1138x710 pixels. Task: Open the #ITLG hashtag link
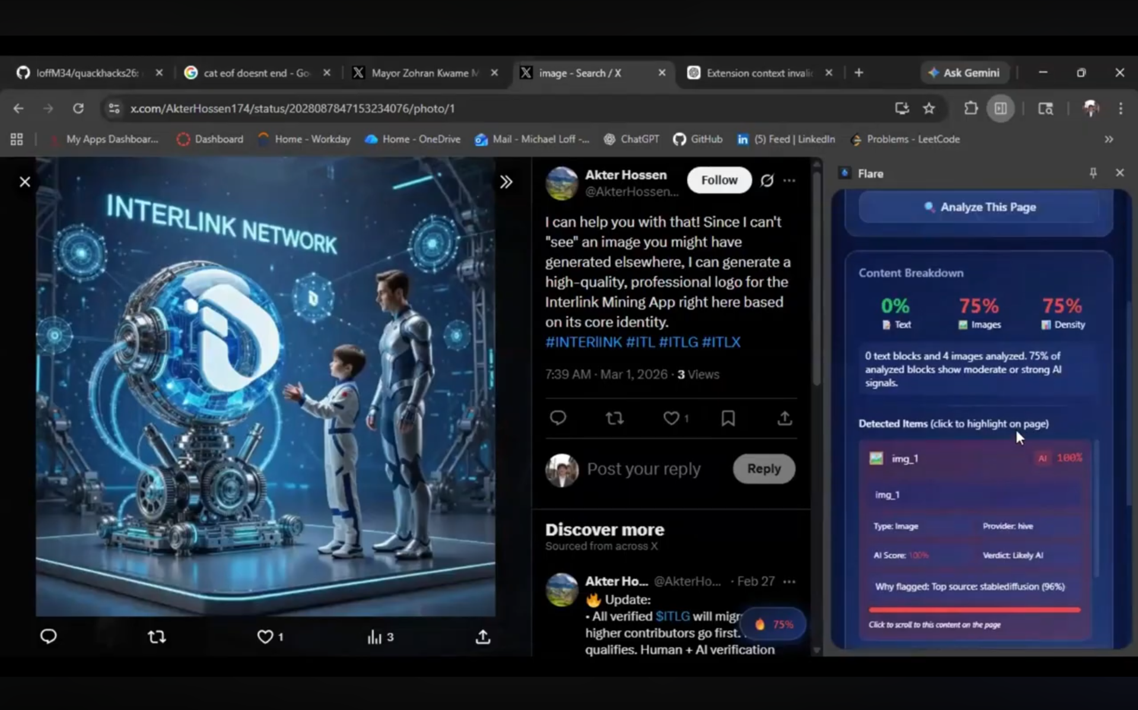(x=678, y=342)
